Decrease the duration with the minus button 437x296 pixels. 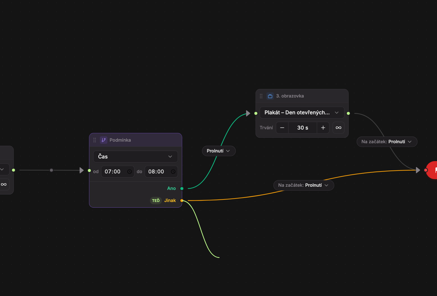point(282,128)
